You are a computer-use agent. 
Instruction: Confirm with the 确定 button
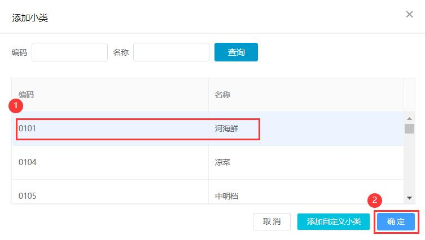point(396,221)
